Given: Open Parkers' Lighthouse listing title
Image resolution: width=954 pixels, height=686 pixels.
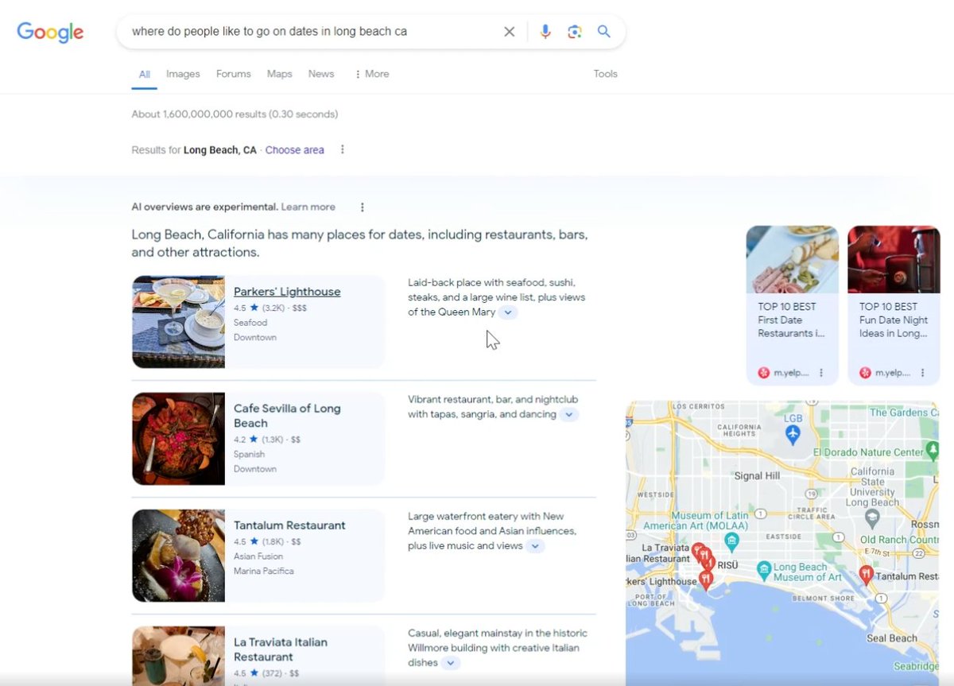Looking at the screenshot, I should tap(287, 292).
